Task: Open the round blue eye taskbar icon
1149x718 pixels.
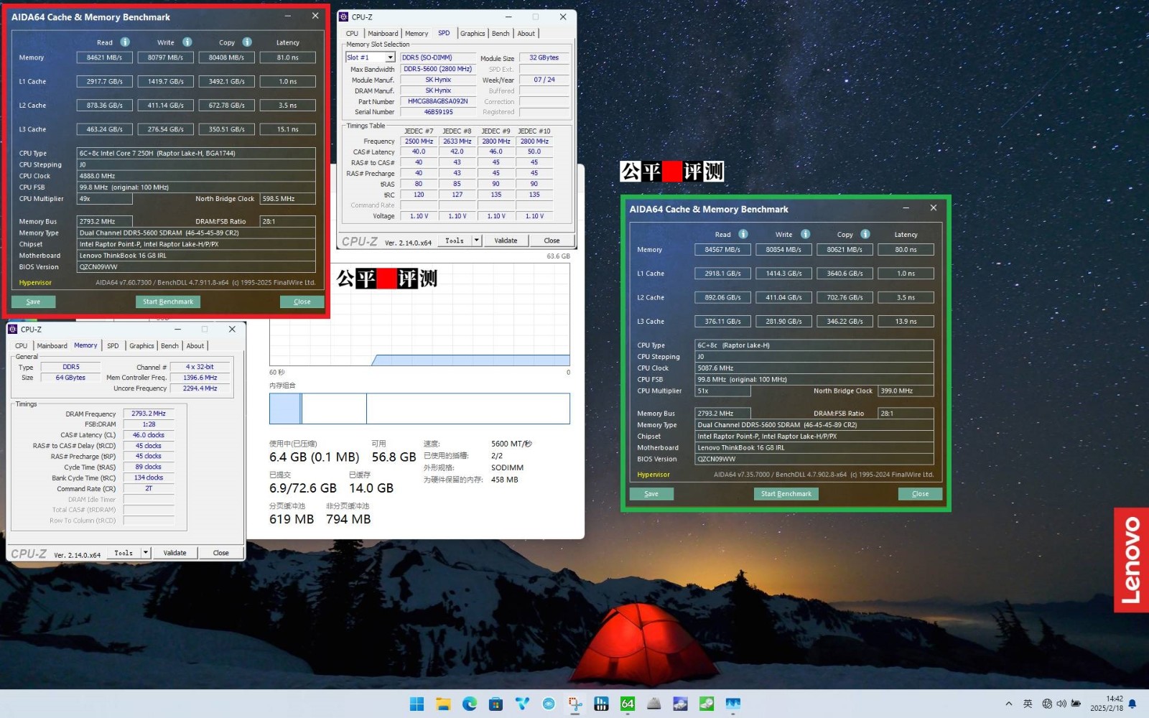Action: point(549,704)
